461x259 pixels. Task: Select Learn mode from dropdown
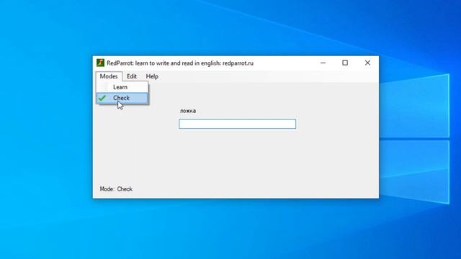pos(122,87)
